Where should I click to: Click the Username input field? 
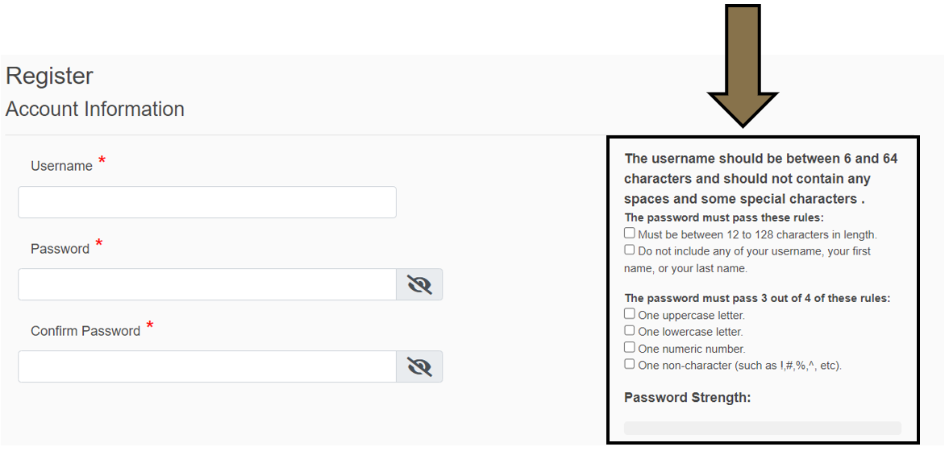click(x=207, y=202)
